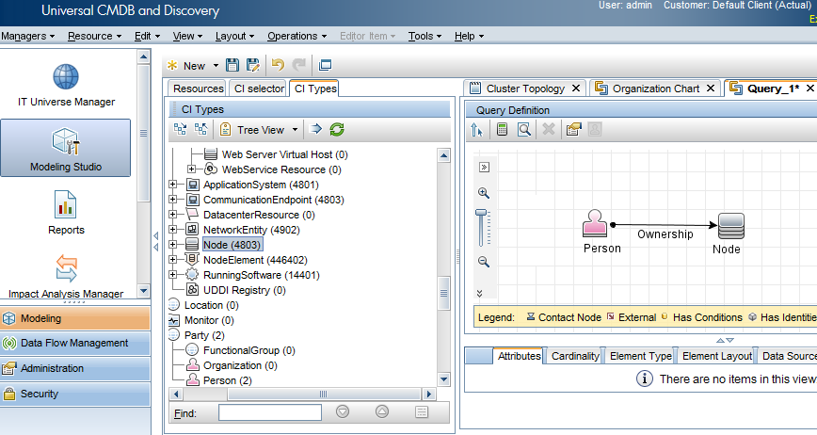This screenshot has width=817, height=435.
Task: Expand the RunningSoftware tree node
Action: click(x=173, y=275)
